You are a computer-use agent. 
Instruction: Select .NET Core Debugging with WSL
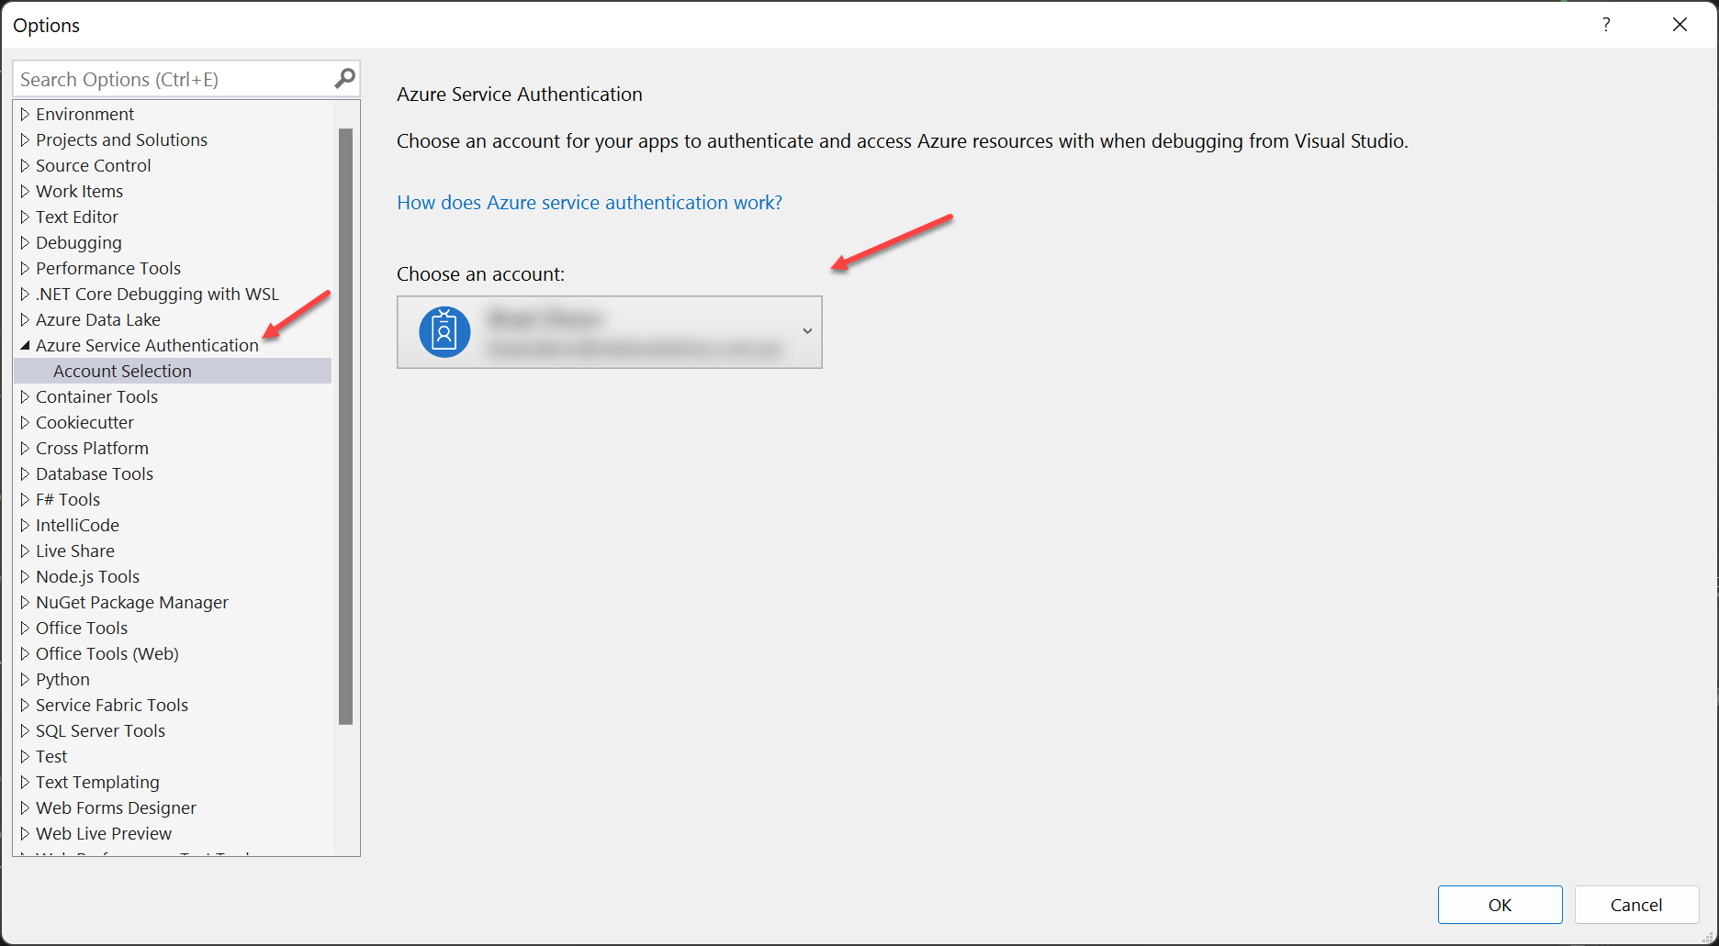click(x=157, y=294)
